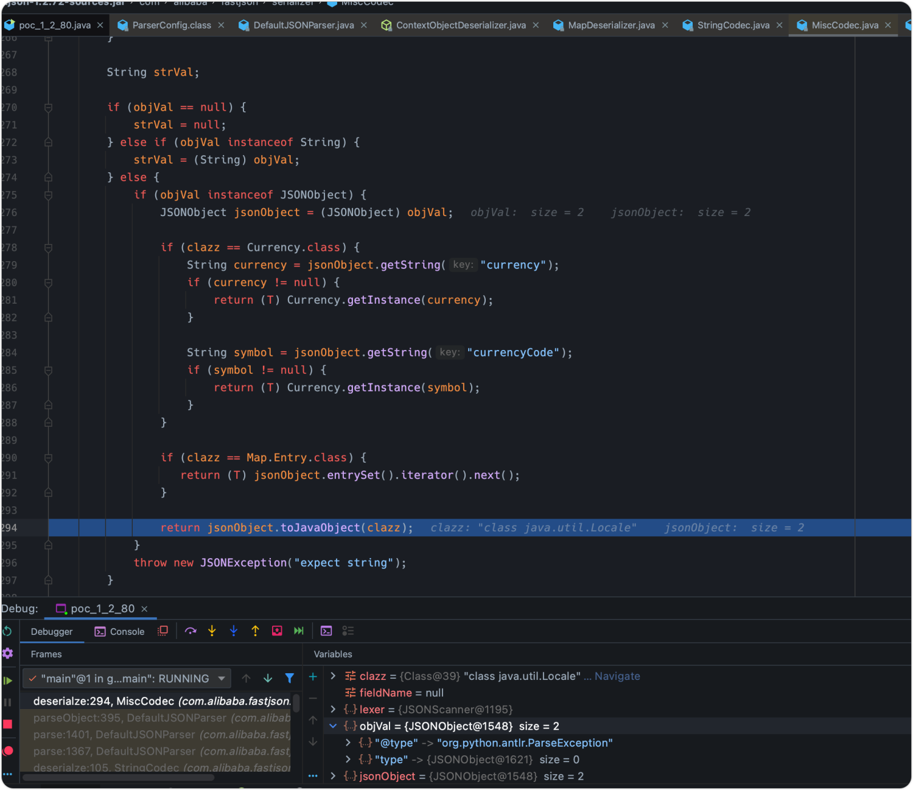Click previous frame up arrow in Frames
913x790 pixels.
click(x=246, y=678)
